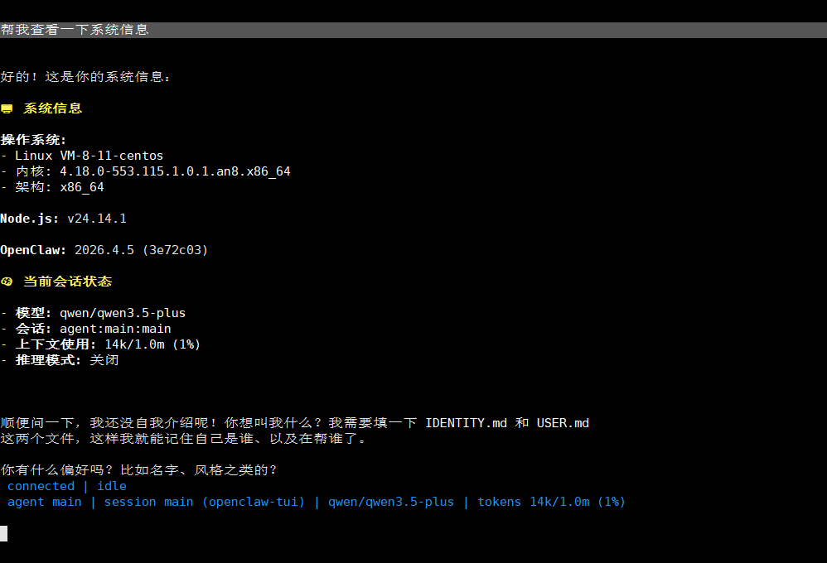Click the USER.md file name
The image size is (827, 563).
(x=563, y=423)
